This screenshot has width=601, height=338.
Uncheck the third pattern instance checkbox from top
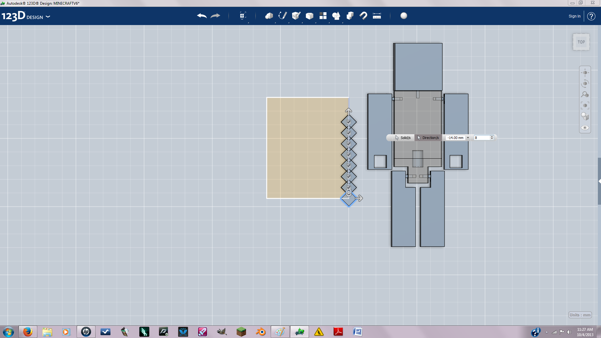point(348,144)
